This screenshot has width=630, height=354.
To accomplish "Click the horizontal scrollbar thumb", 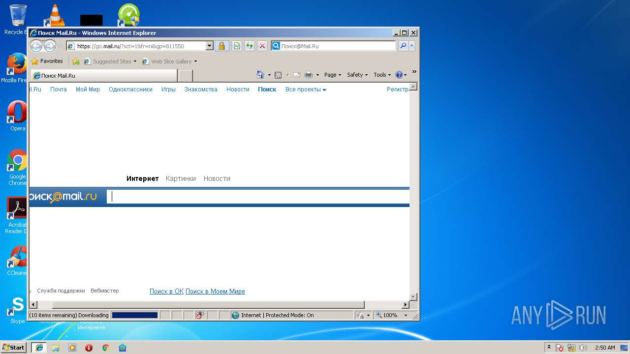I will 208,305.
